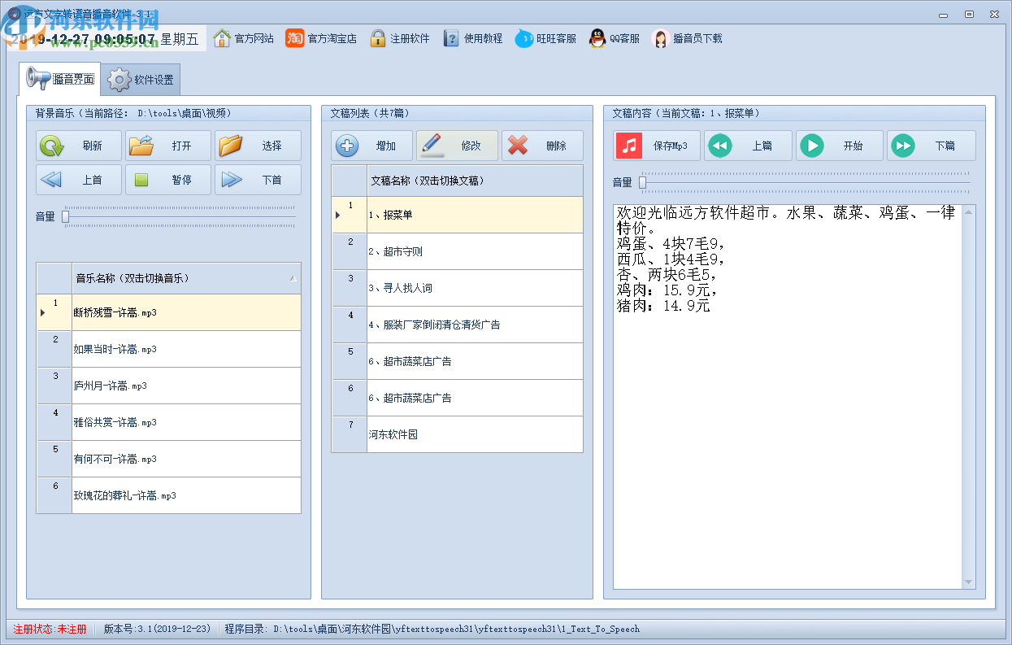The image size is (1012, 645).
Task: Click 注册状态:未注册 status text
Action: pyautogui.click(x=50, y=629)
